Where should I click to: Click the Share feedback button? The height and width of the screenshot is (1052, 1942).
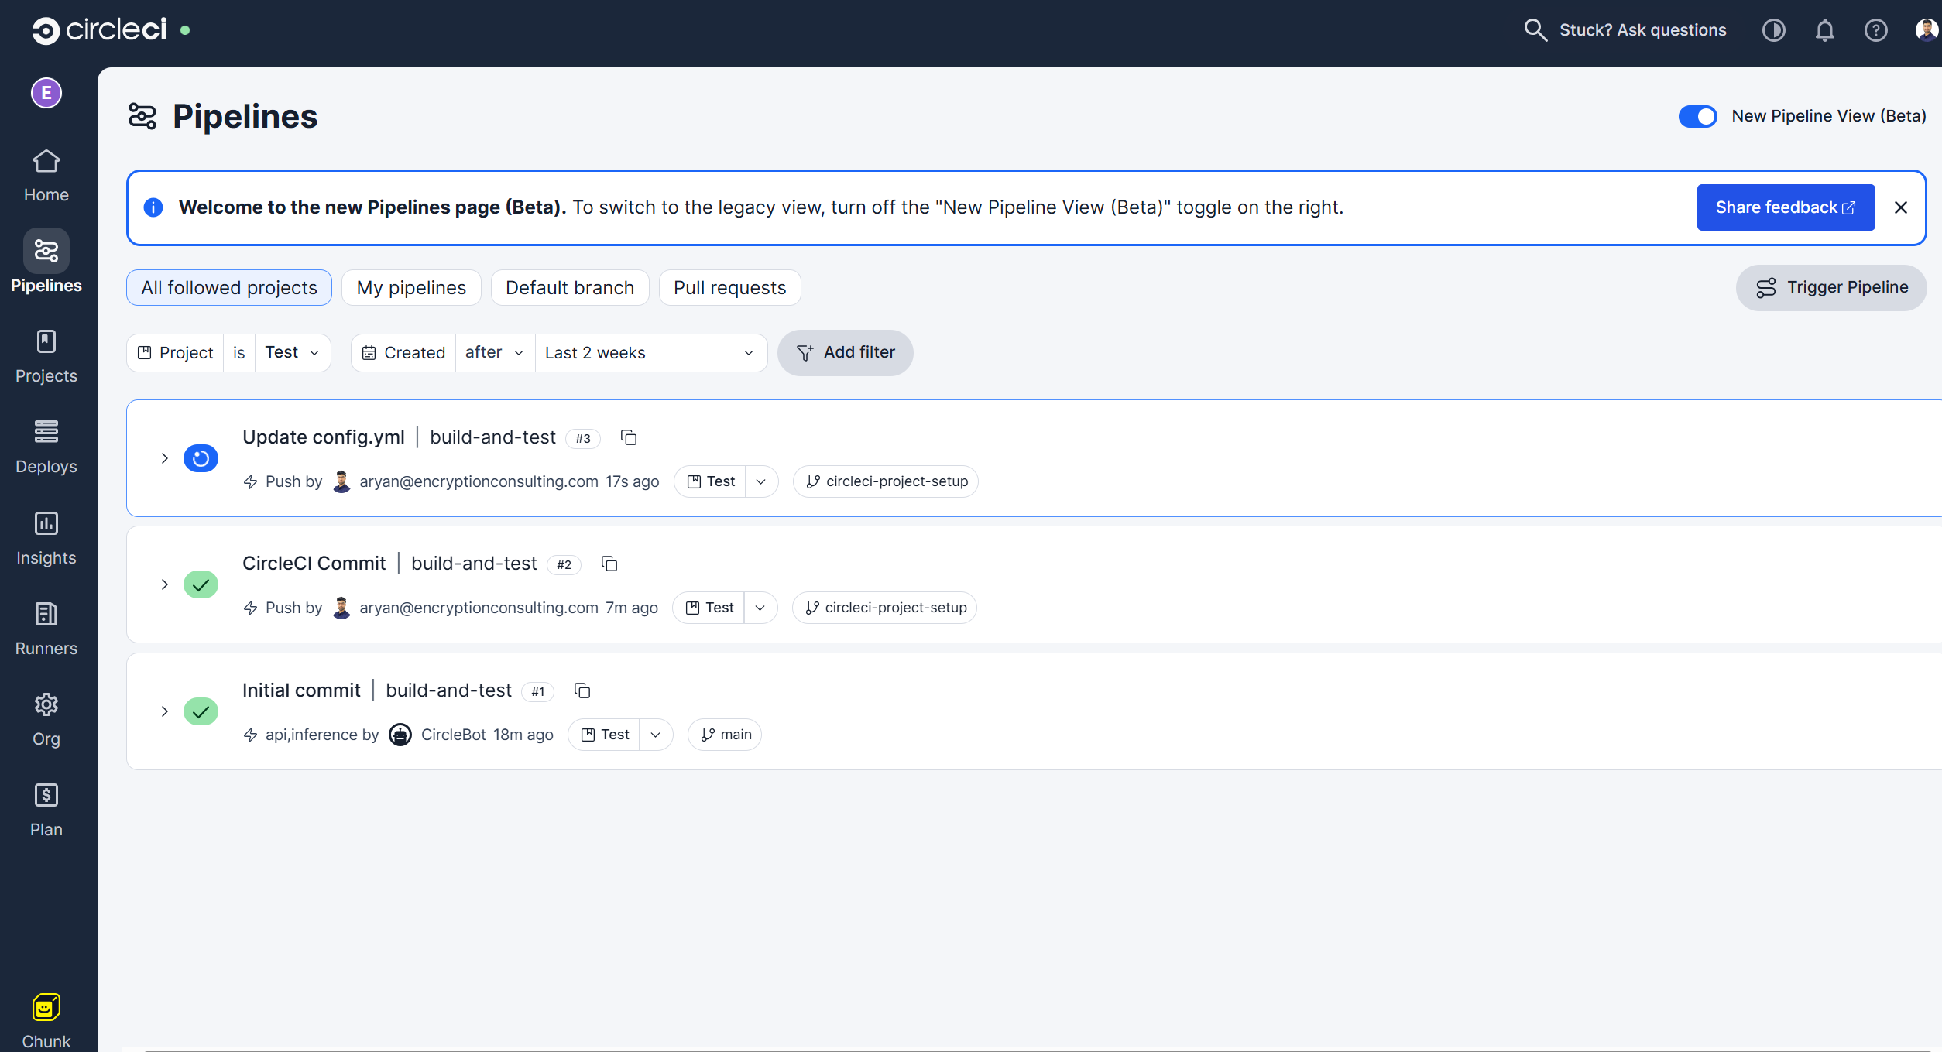pos(1786,207)
